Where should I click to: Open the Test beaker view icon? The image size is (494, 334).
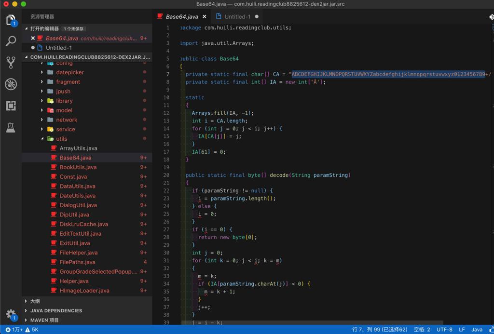(x=11, y=127)
